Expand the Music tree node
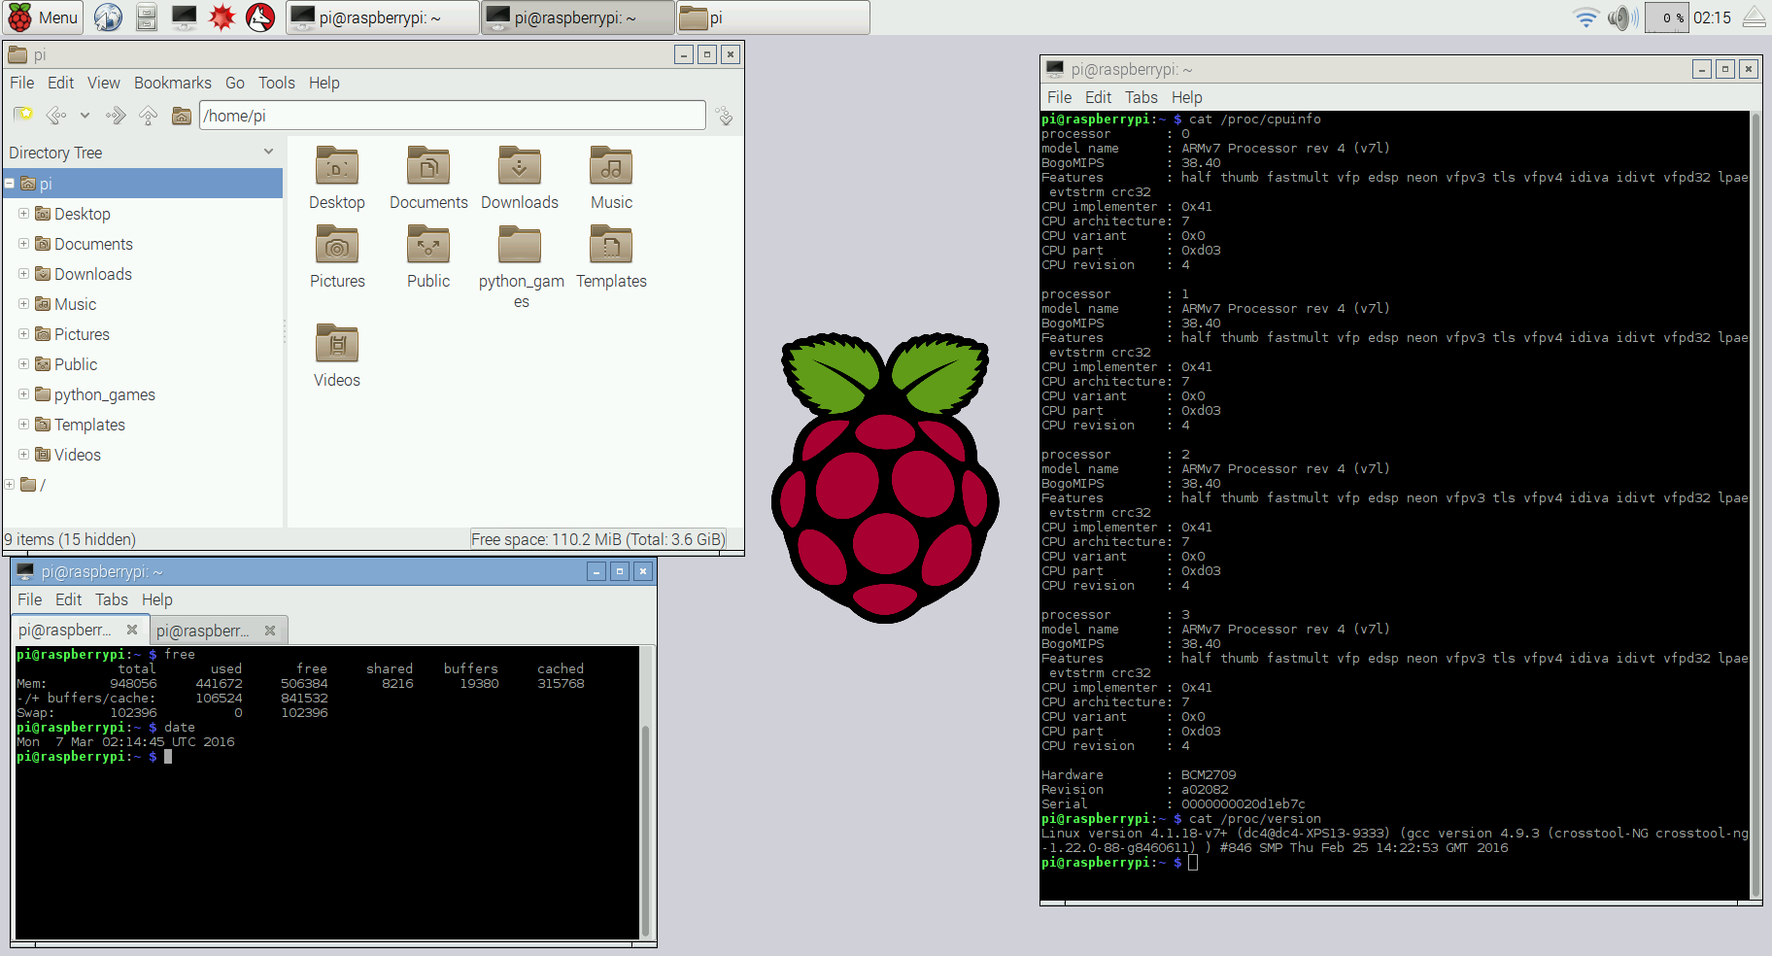 pos(23,303)
